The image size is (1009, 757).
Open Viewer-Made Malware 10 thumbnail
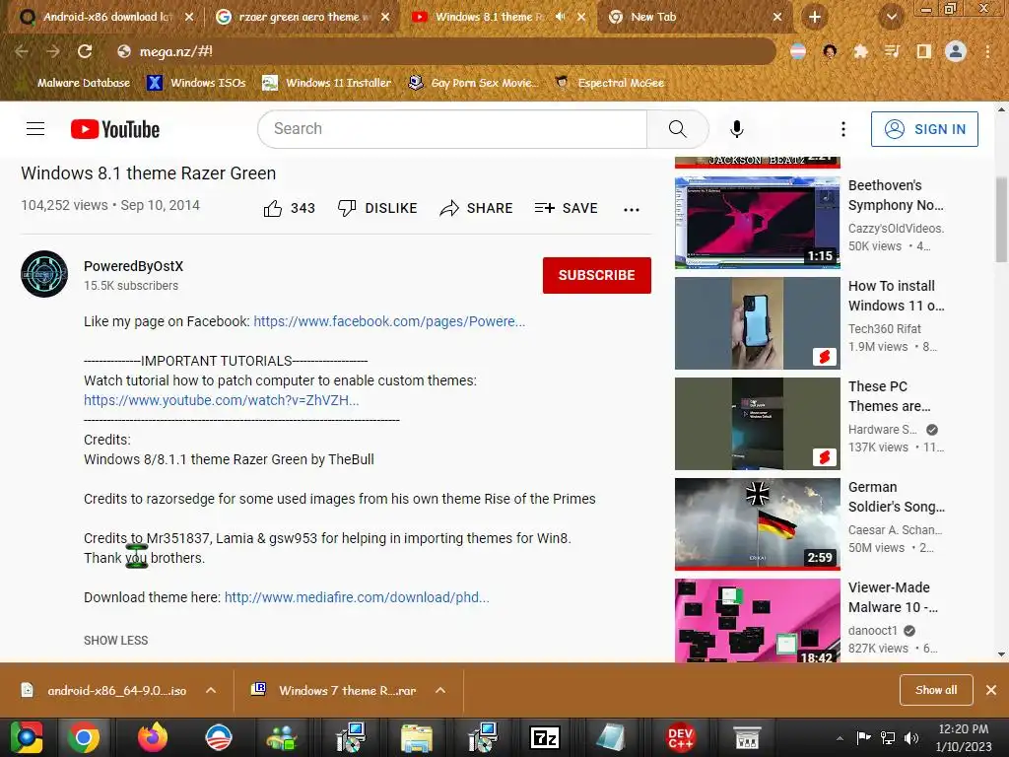[x=758, y=621]
